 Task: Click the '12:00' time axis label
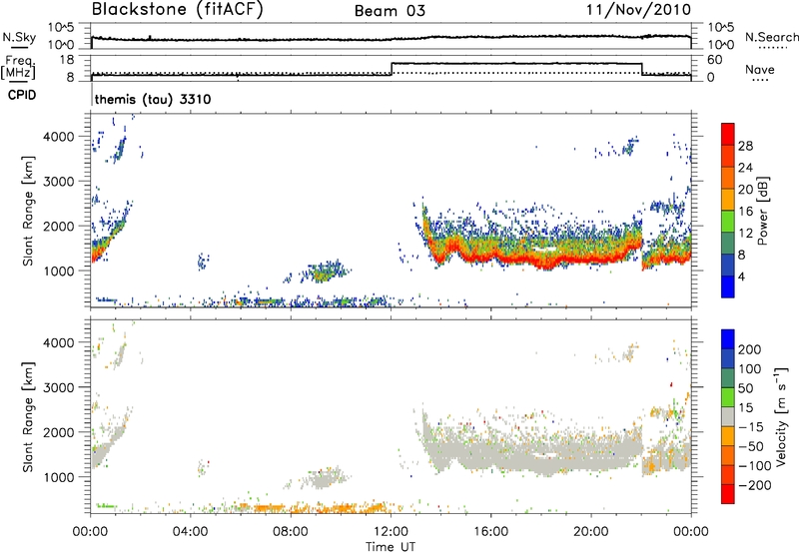click(391, 532)
